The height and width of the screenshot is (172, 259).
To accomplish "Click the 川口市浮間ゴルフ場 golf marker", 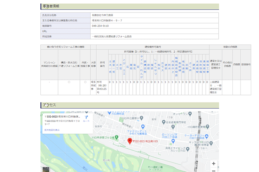I will [116, 137].
